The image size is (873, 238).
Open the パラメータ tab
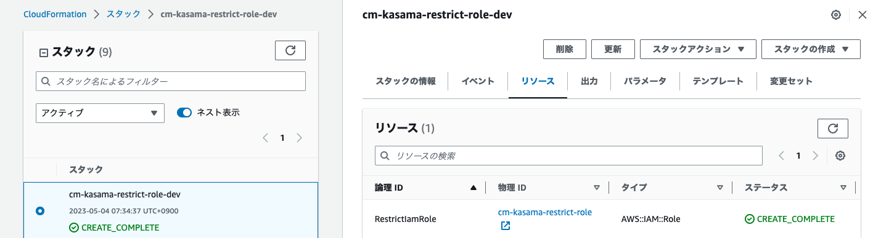pyautogui.click(x=645, y=81)
